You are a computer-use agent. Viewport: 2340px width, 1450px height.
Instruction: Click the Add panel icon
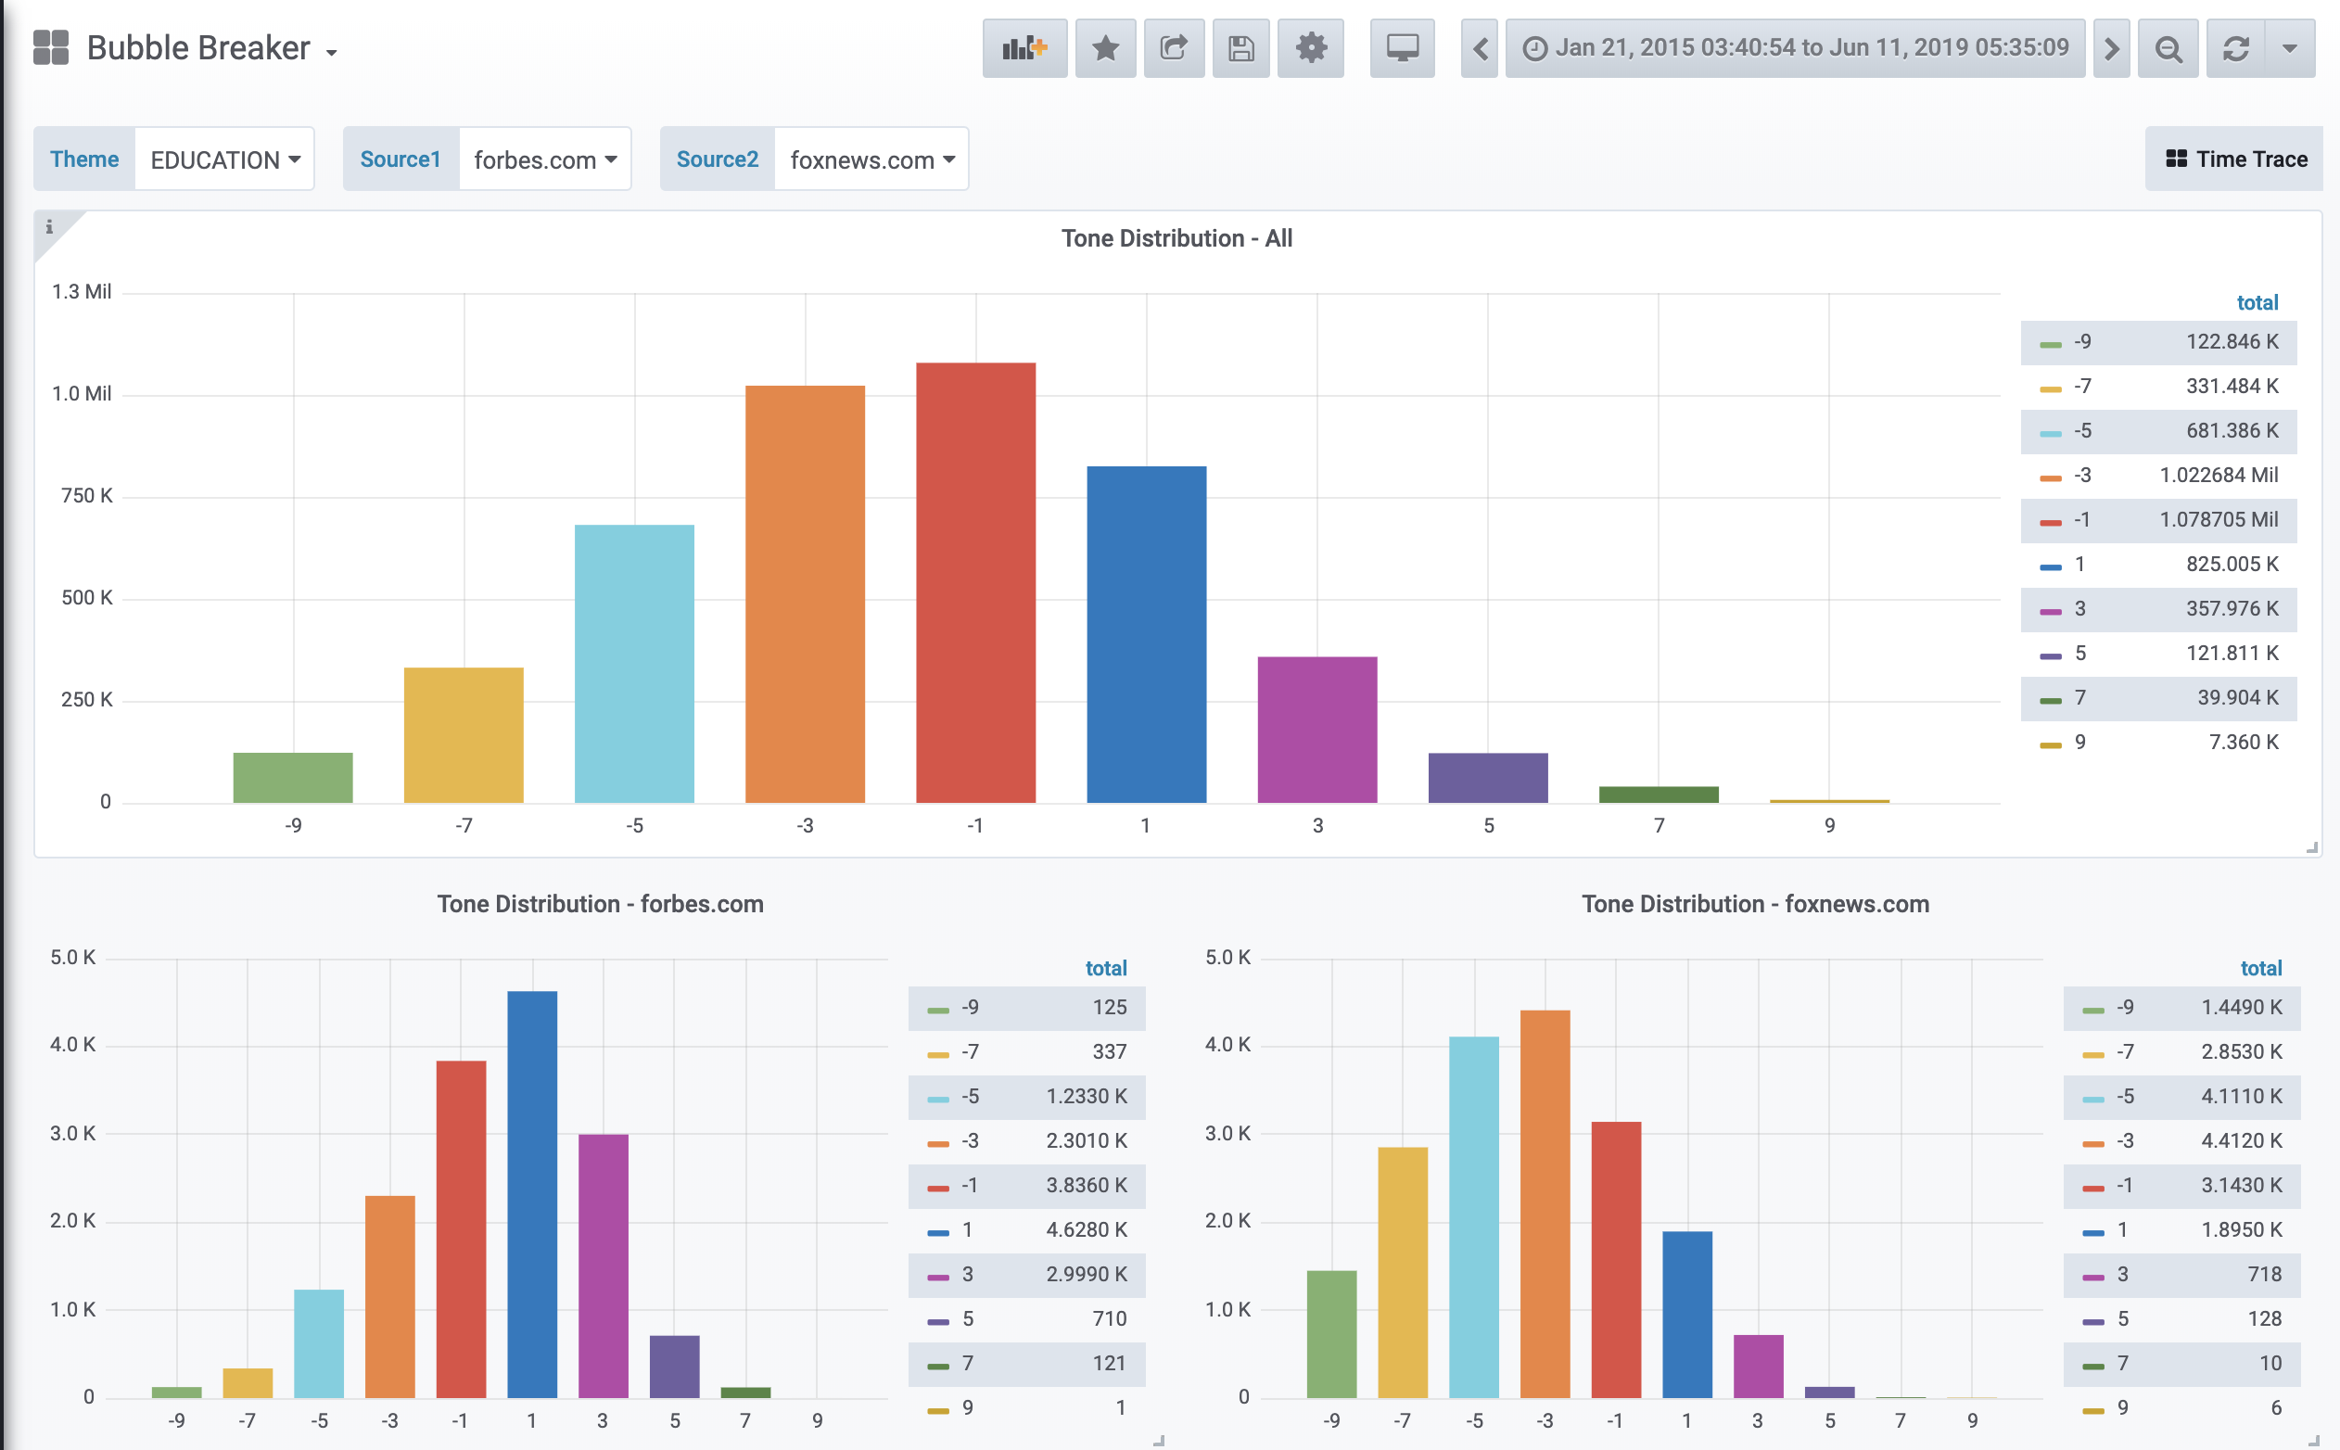point(1024,48)
